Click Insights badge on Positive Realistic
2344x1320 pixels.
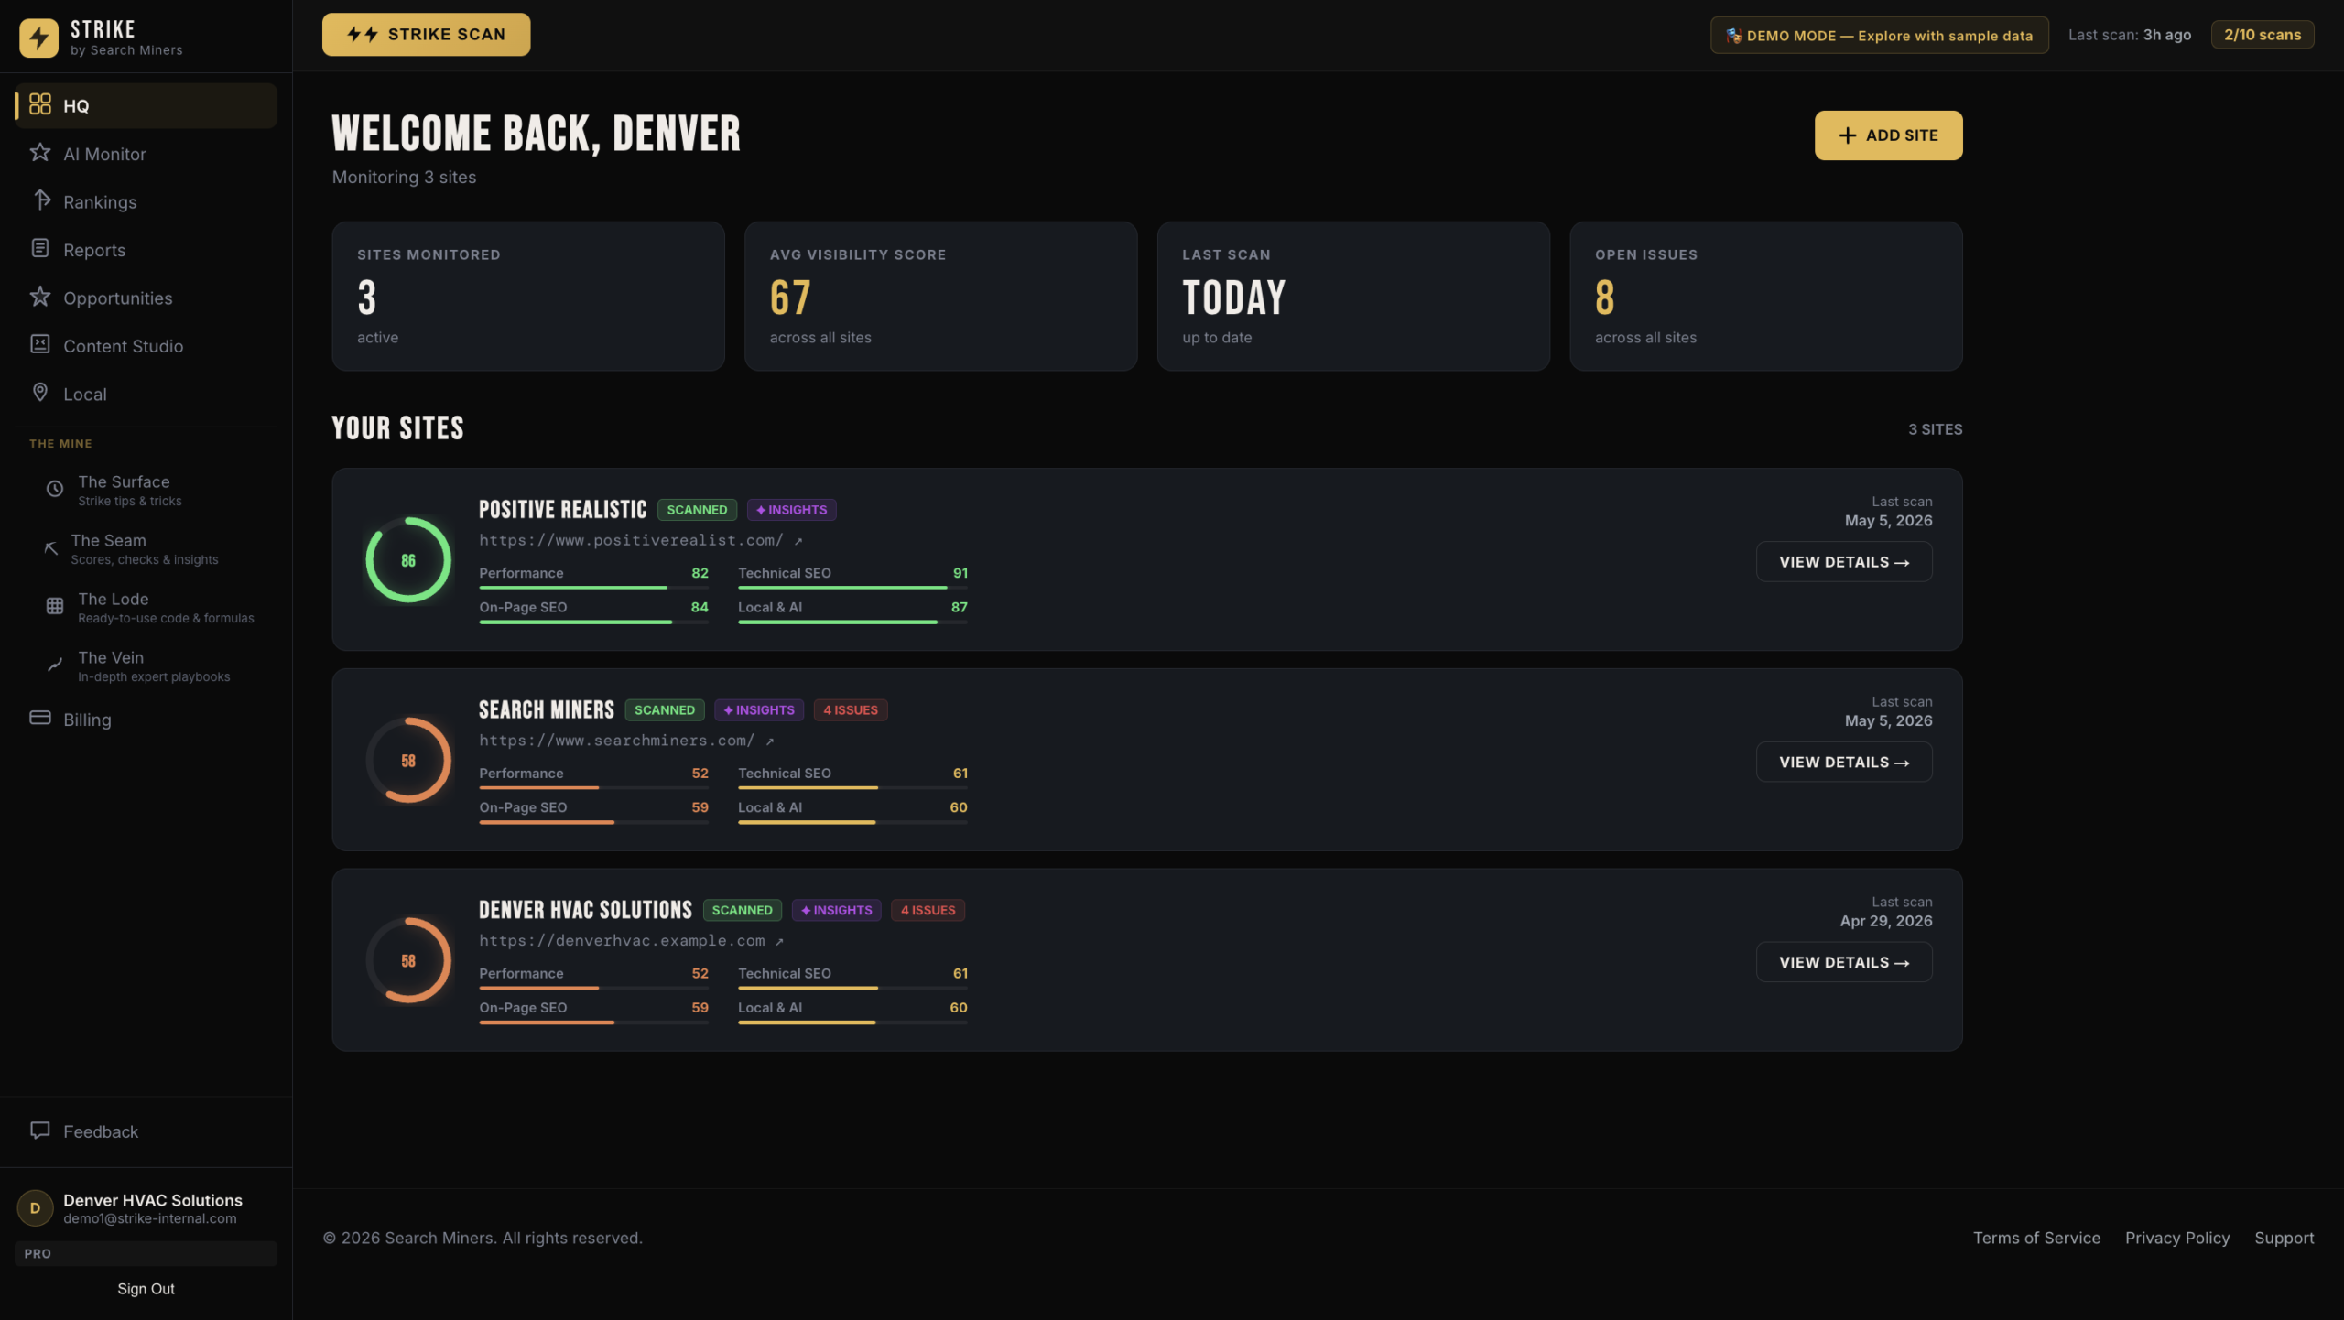(791, 510)
